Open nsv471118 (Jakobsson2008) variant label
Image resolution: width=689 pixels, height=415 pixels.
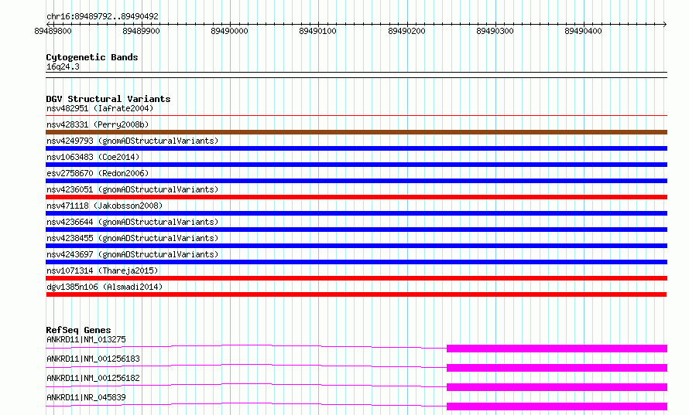[105, 206]
